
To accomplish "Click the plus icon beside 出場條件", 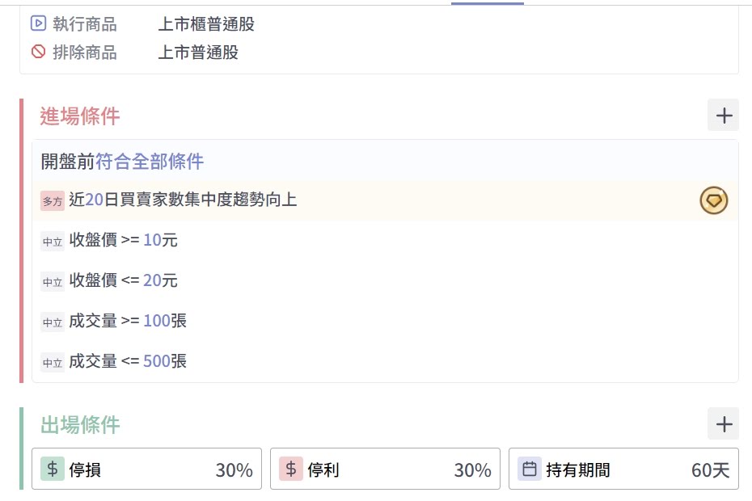I will 723,423.
